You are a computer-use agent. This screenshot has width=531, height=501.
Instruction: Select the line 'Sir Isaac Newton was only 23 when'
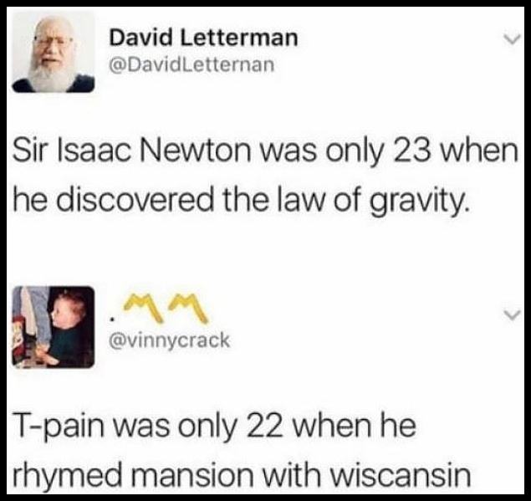click(266, 151)
